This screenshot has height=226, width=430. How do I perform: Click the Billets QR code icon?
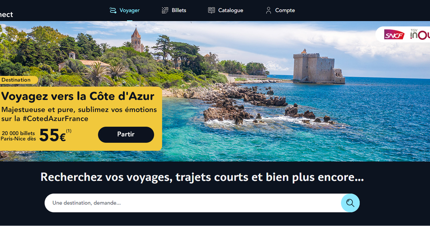[x=165, y=10]
